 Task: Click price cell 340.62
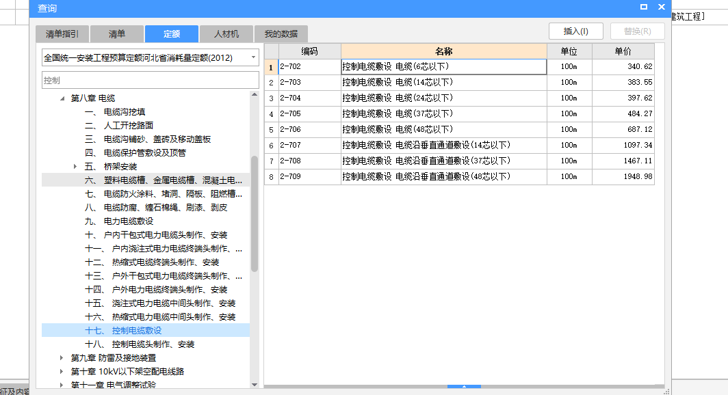pyautogui.click(x=623, y=67)
